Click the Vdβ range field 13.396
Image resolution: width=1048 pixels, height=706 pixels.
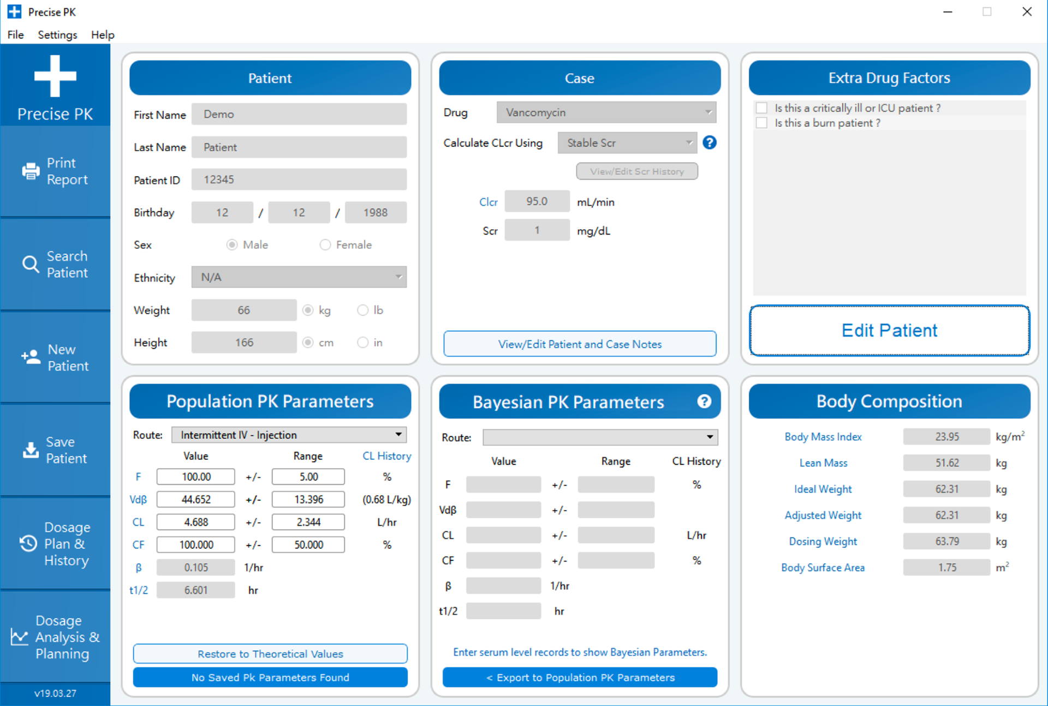[308, 499]
